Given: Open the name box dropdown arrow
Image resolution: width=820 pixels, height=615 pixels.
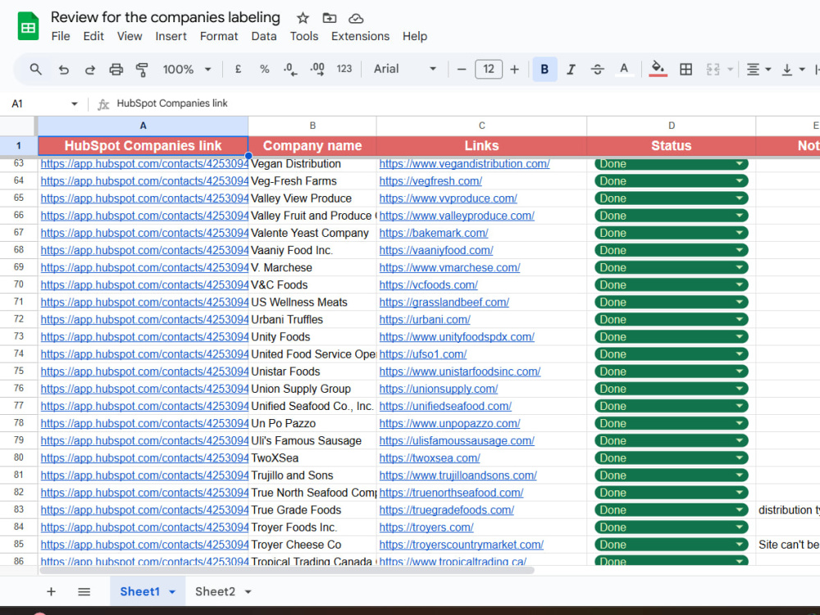Looking at the screenshot, I should click(75, 103).
